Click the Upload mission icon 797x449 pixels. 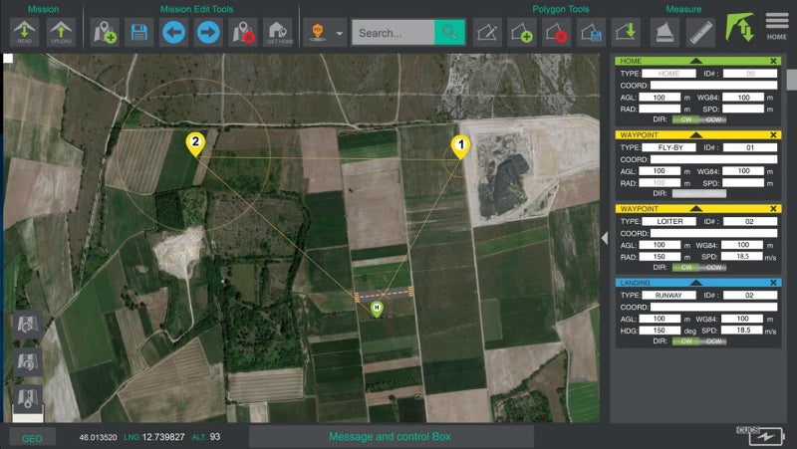[61, 32]
